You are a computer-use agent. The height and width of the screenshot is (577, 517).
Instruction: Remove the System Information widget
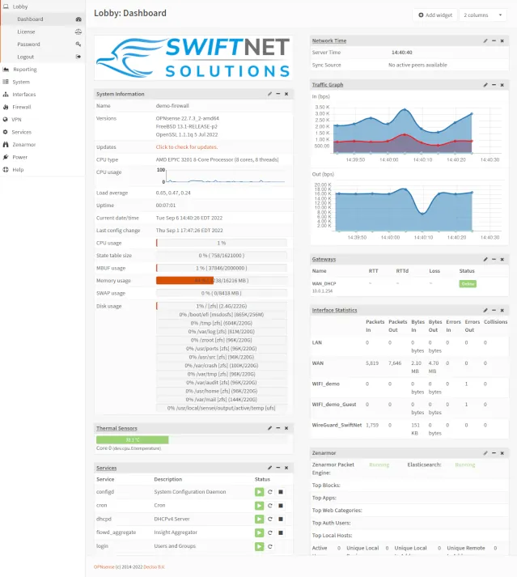point(286,94)
